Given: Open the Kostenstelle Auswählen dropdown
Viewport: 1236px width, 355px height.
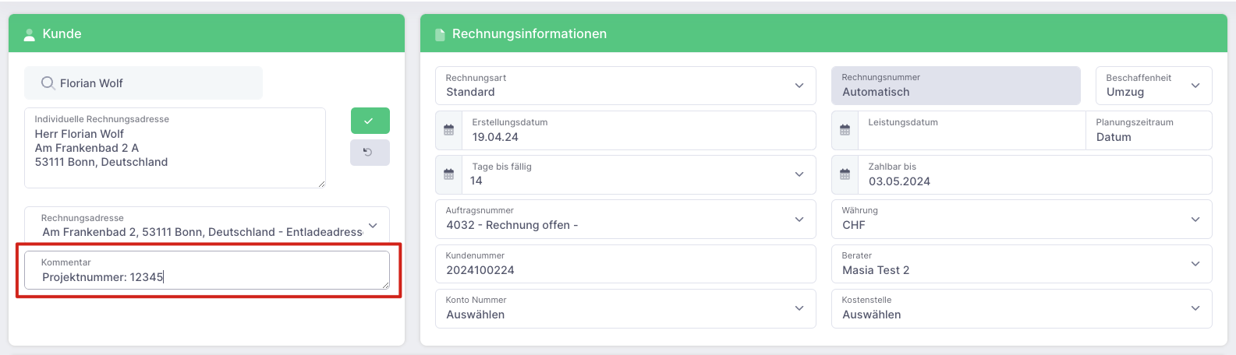Looking at the screenshot, I should tap(1022, 308).
